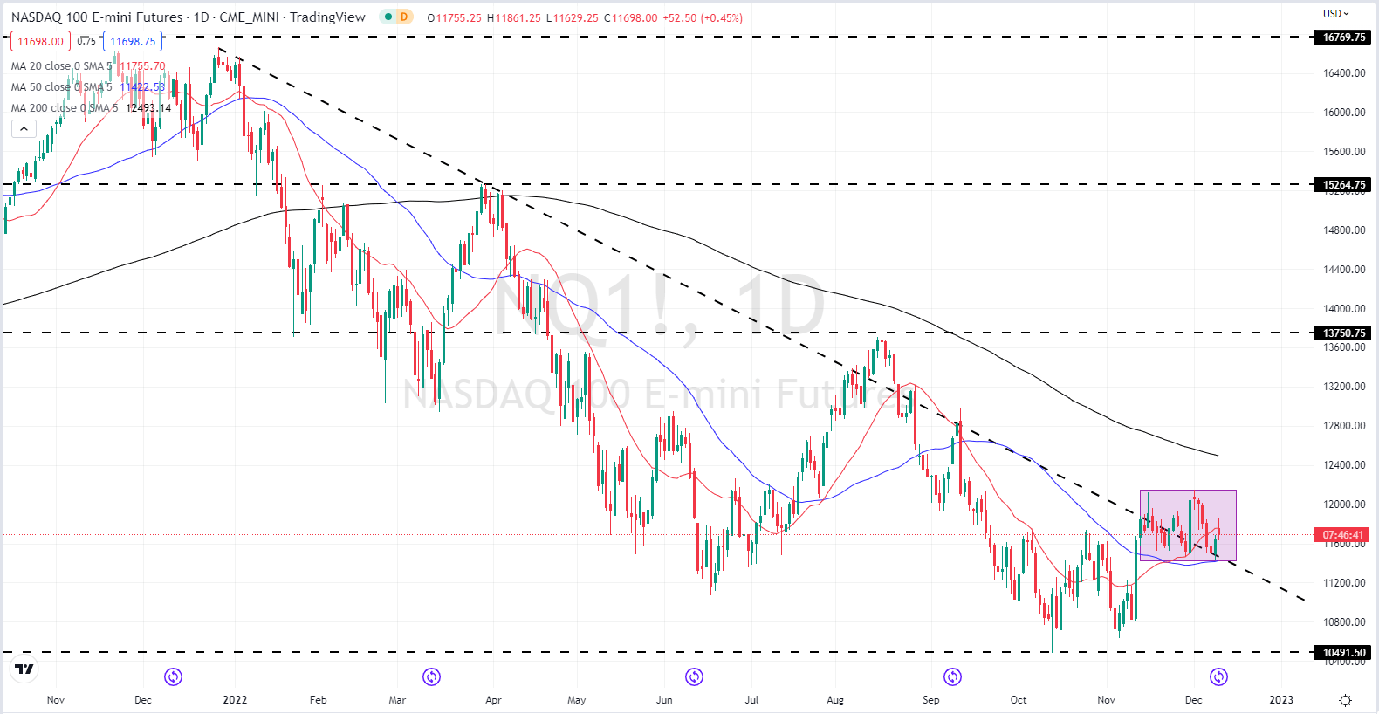Click the 16769.75 horizontal line price label
1379x714 pixels.
pos(1344,38)
